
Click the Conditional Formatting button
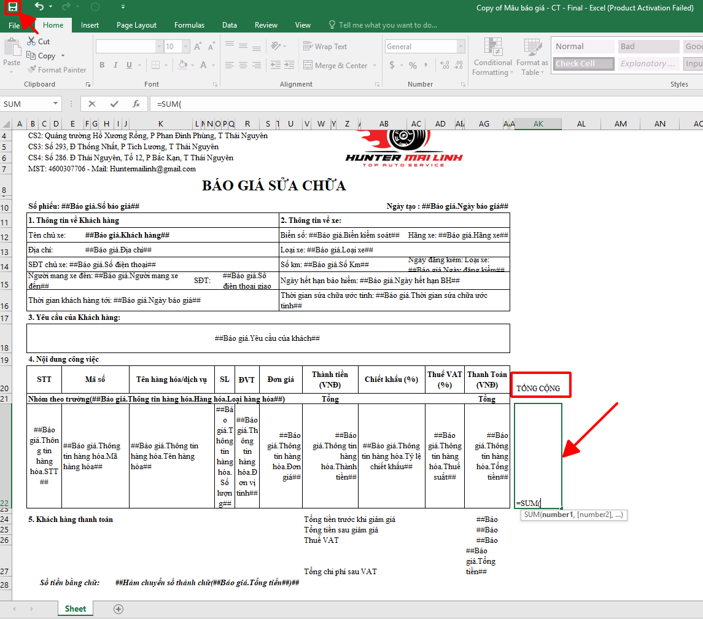tap(492, 58)
